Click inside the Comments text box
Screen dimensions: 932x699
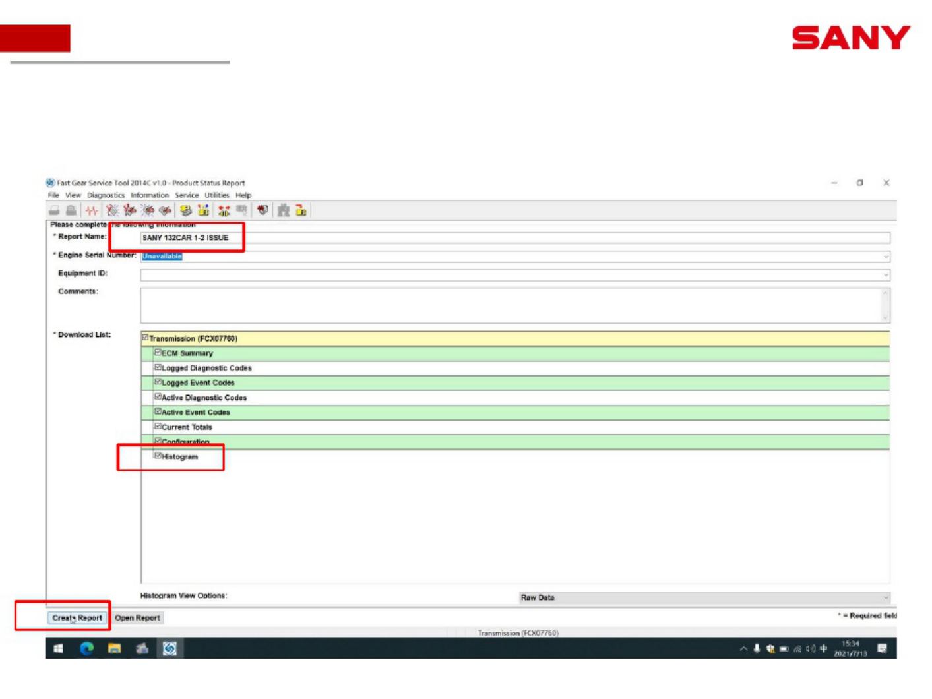[x=511, y=305]
